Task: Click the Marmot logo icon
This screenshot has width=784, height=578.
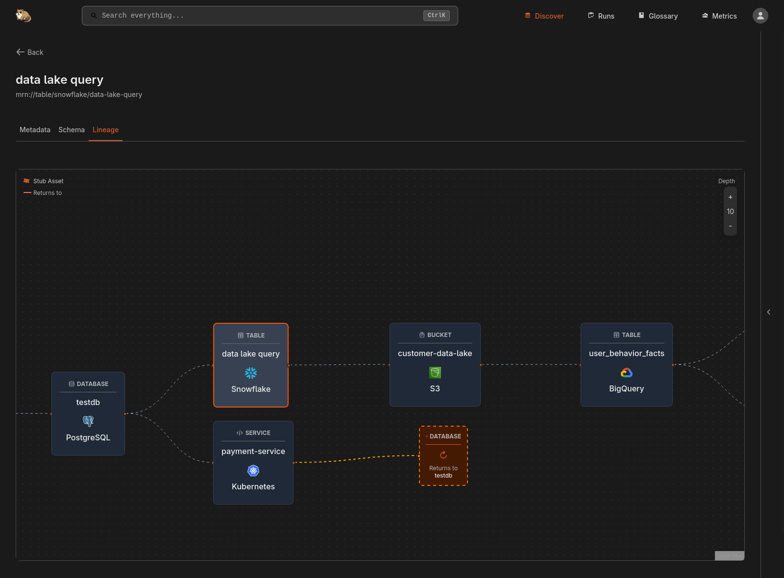Action: tap(23, 16)
